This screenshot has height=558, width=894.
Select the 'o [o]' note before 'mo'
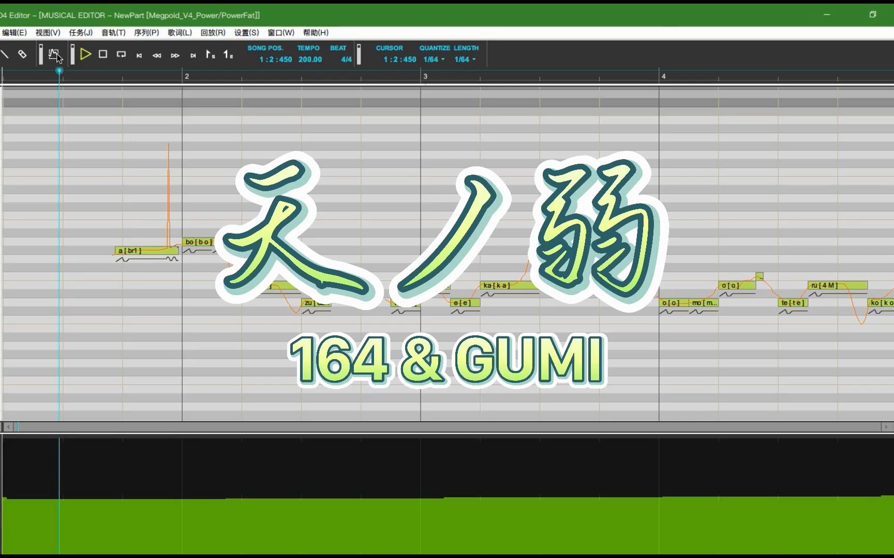pyautogui.click(x=674, y=303)
